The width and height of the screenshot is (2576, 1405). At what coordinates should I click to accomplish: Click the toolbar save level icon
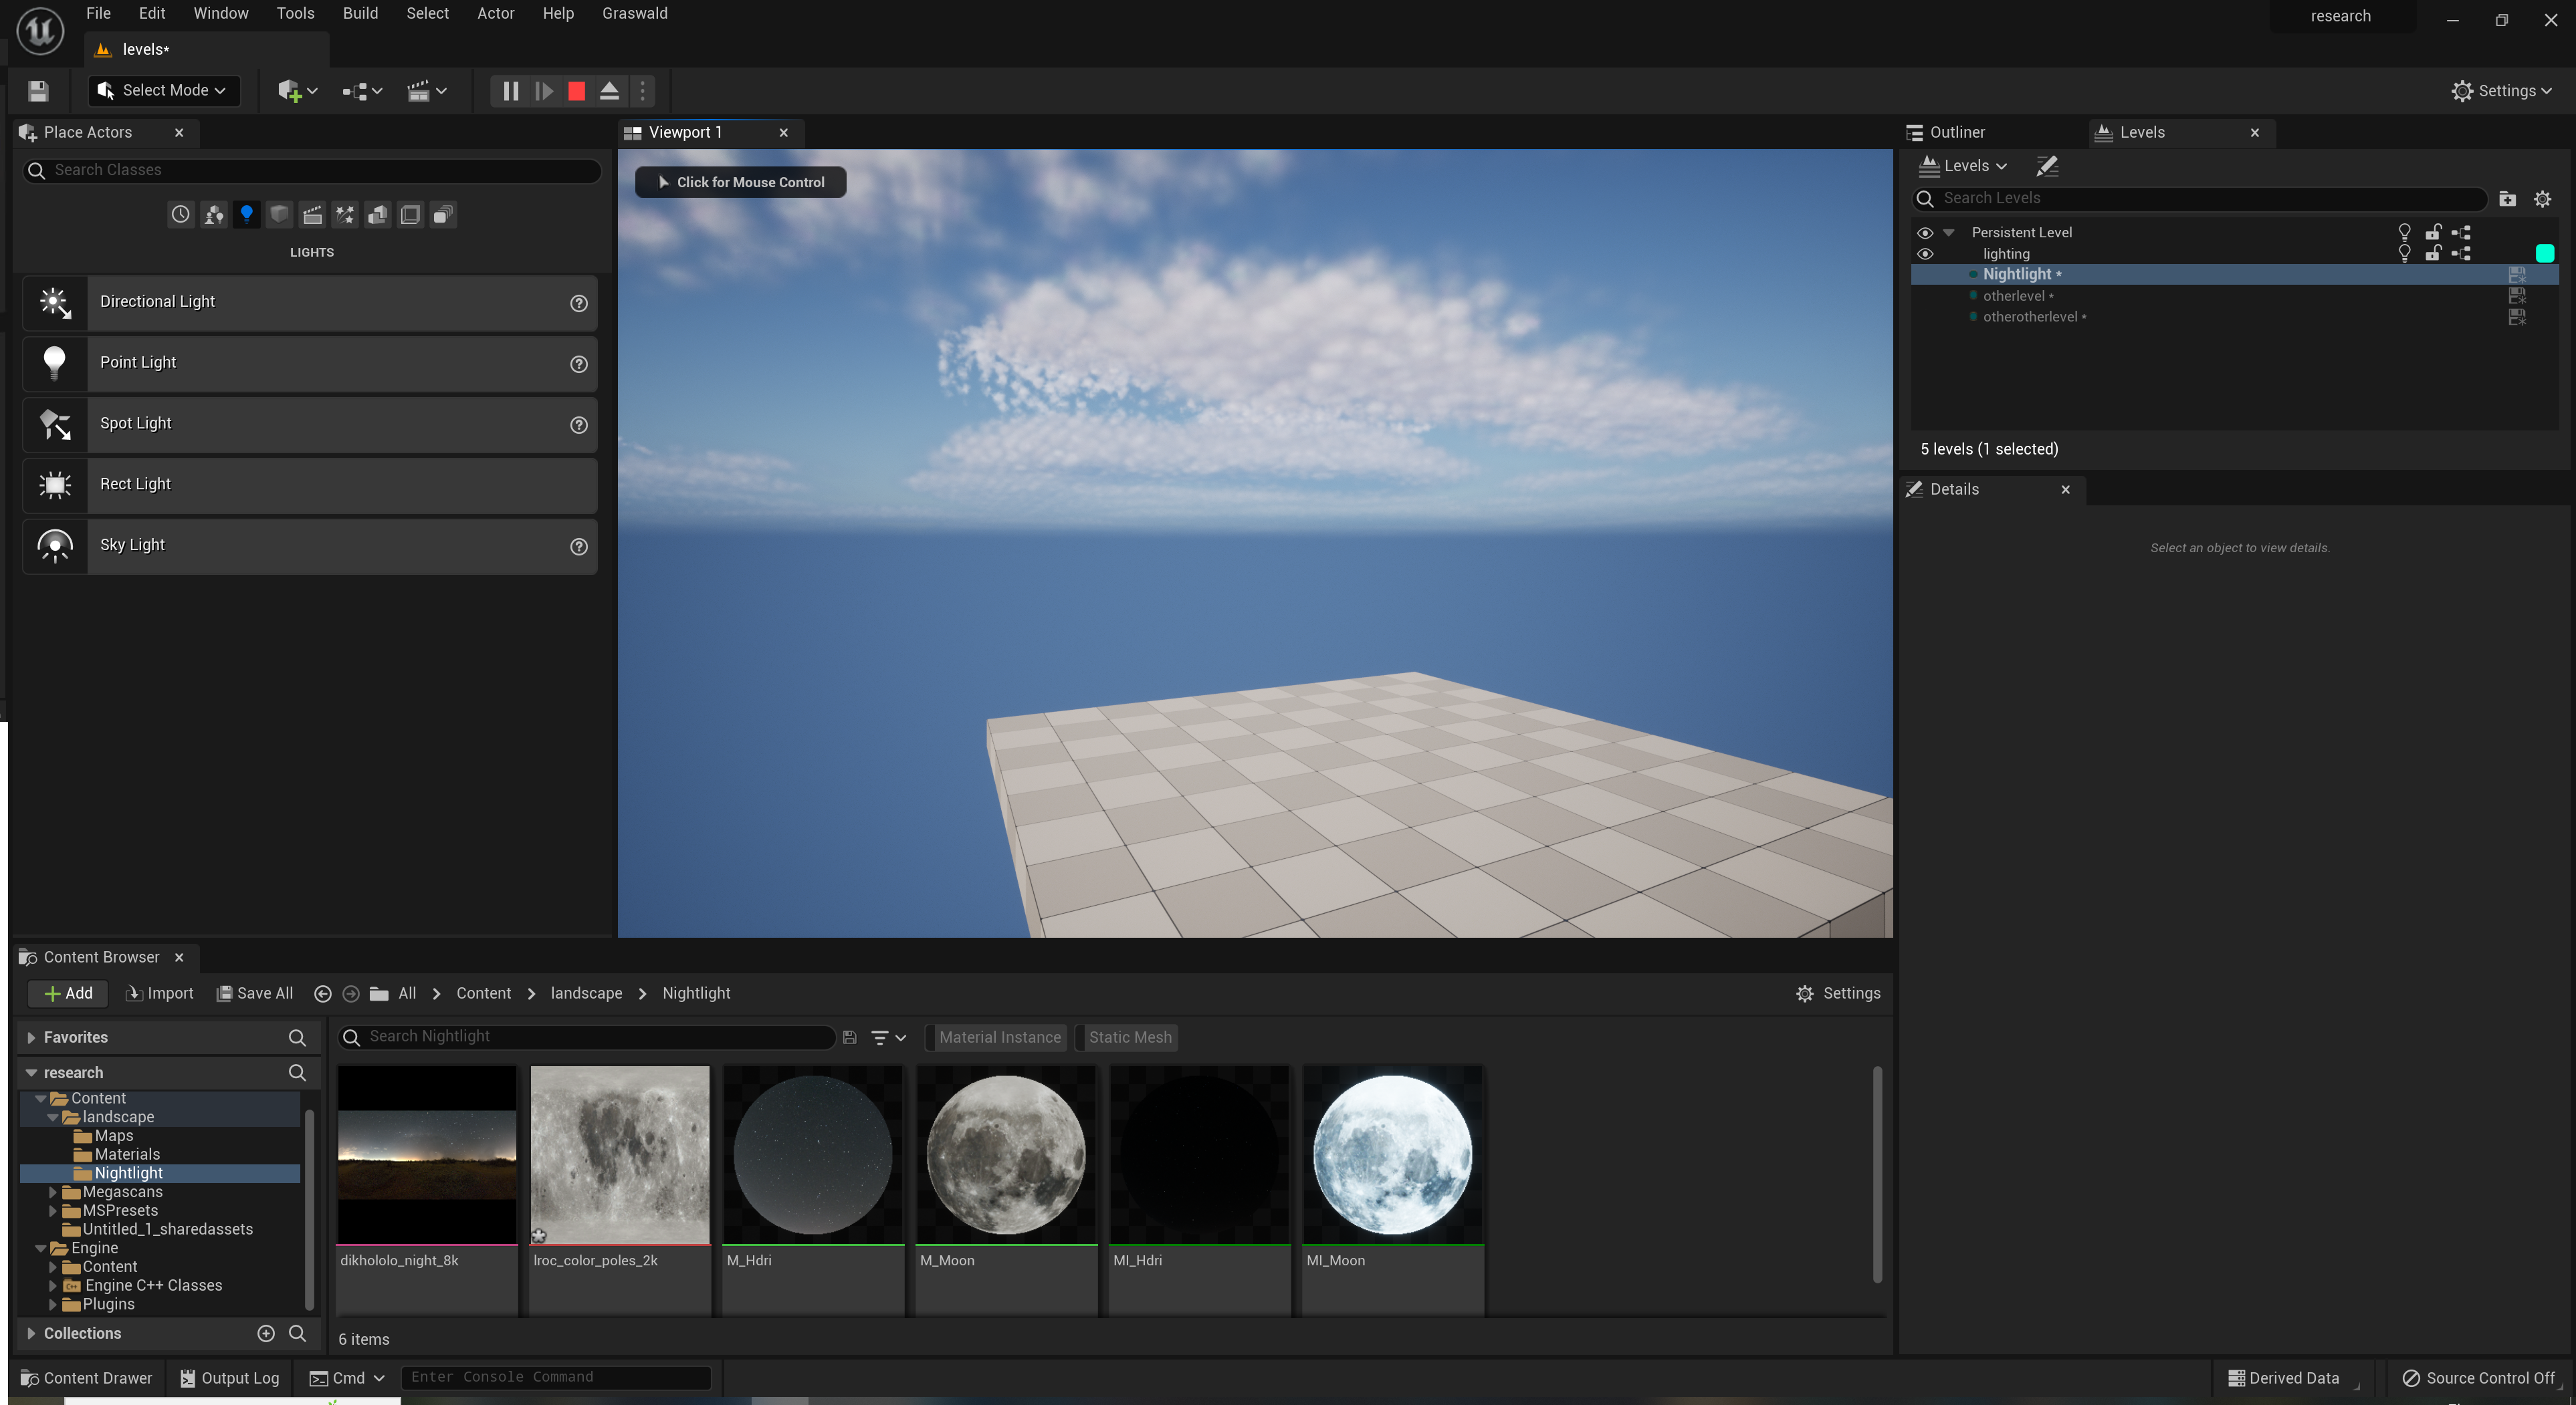pyautogui.click(x=38, y=91)
